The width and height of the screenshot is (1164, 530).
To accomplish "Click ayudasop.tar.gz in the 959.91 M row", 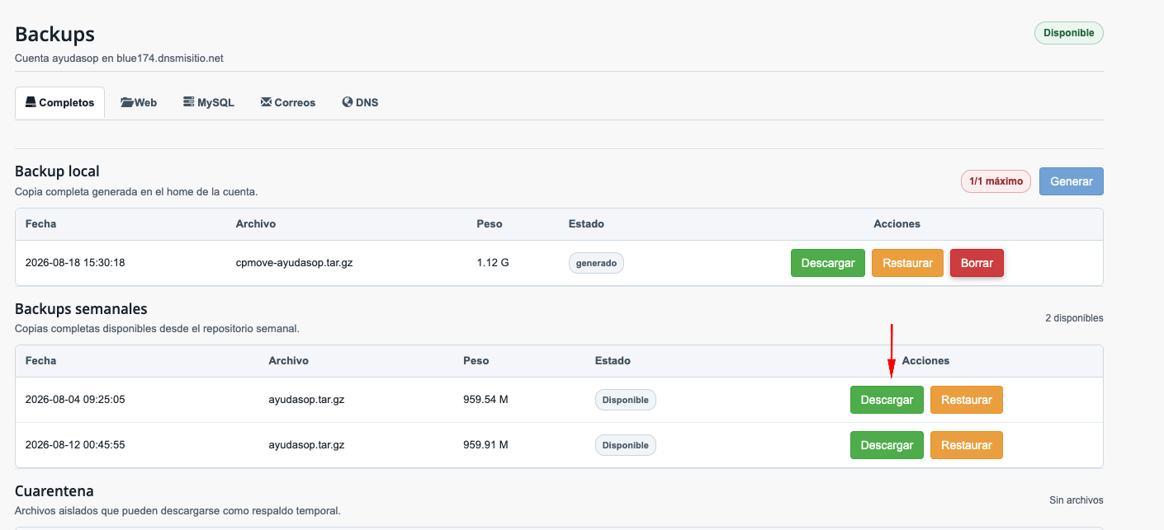I will [306, 445].
